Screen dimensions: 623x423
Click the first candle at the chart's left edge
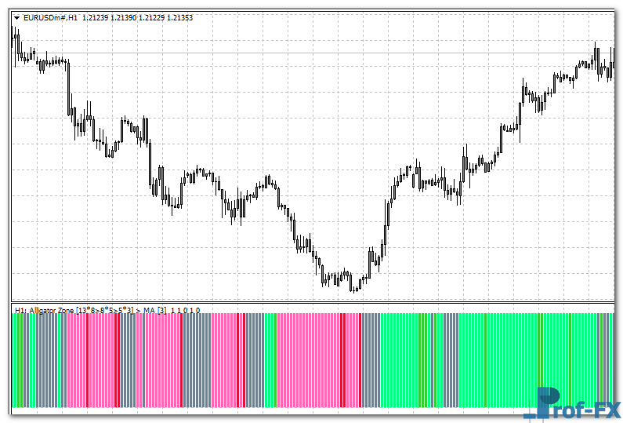[13, 39]
